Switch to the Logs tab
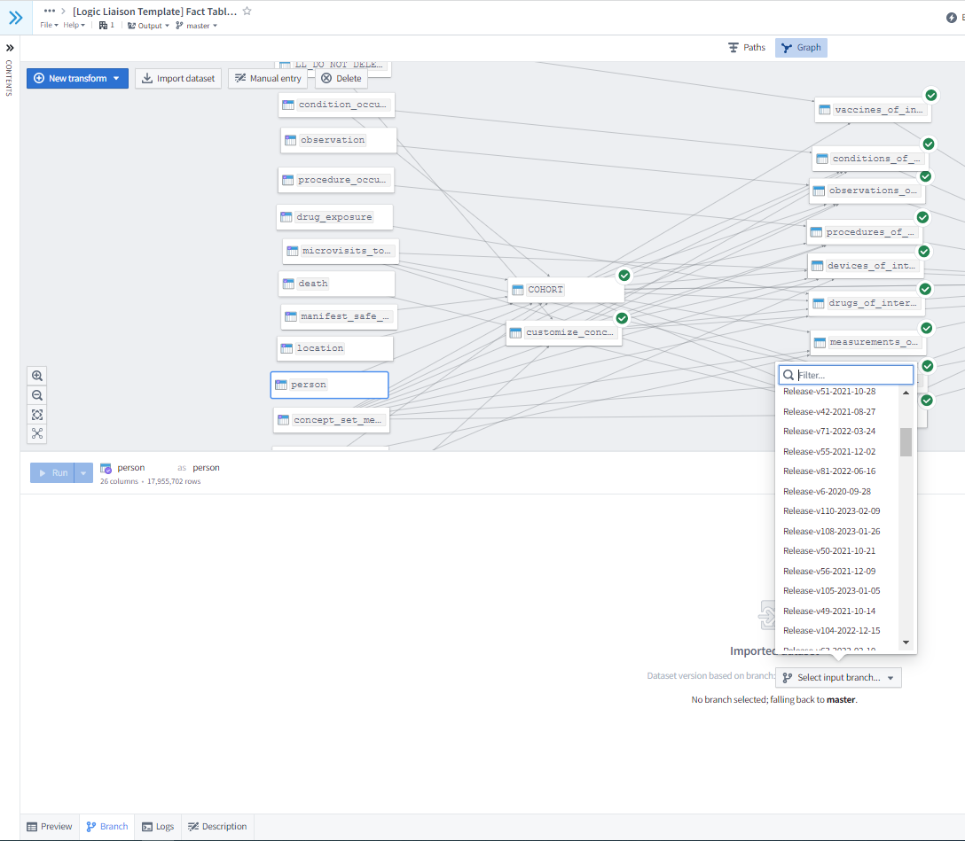The width and height of the screenshot is (965, 841). (x=158, y=827)
